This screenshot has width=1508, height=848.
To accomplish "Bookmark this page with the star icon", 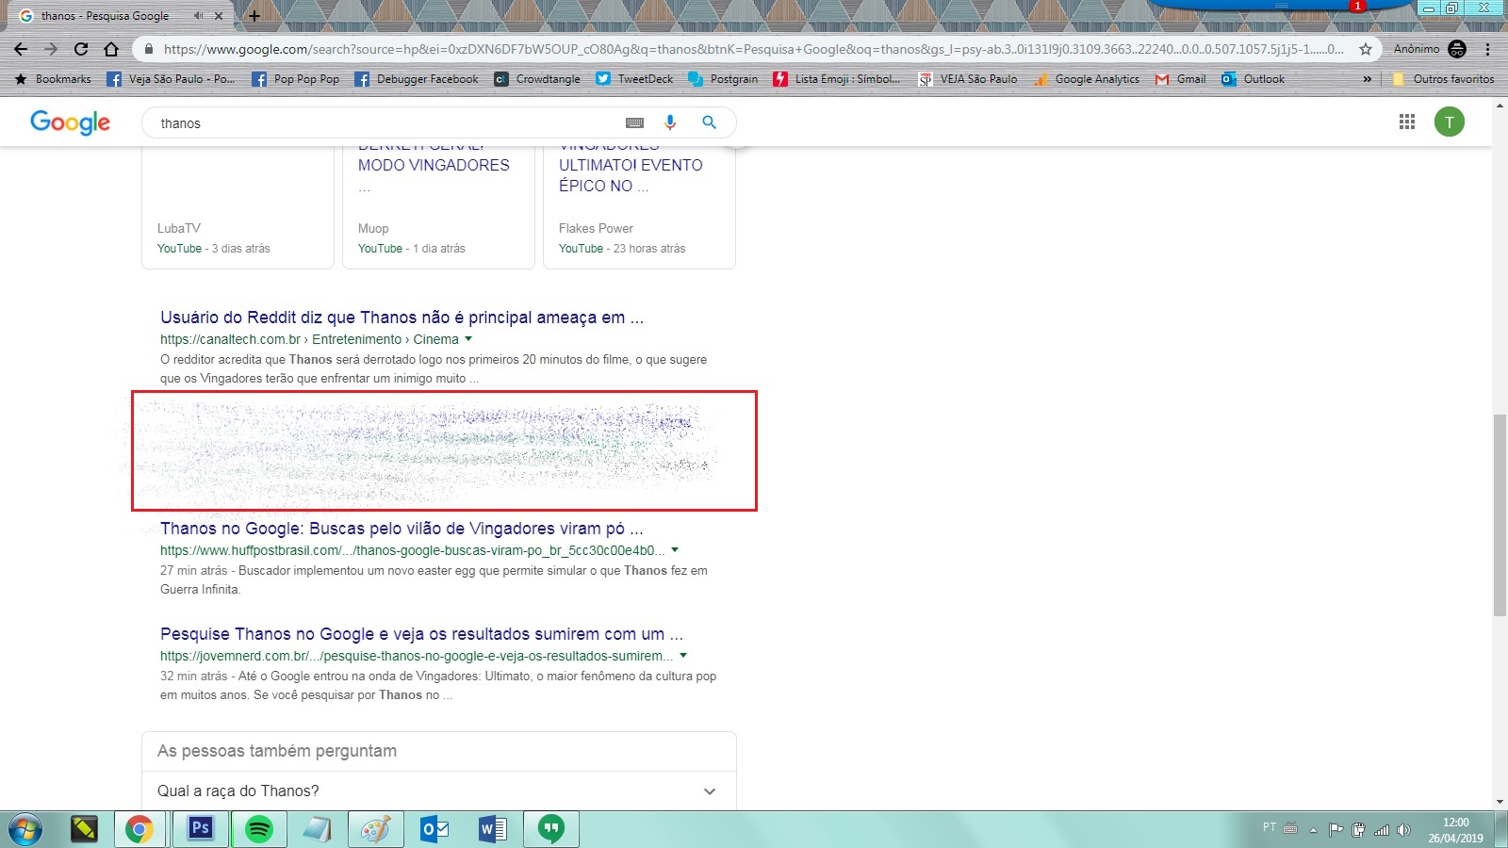I will (1364, 49).
